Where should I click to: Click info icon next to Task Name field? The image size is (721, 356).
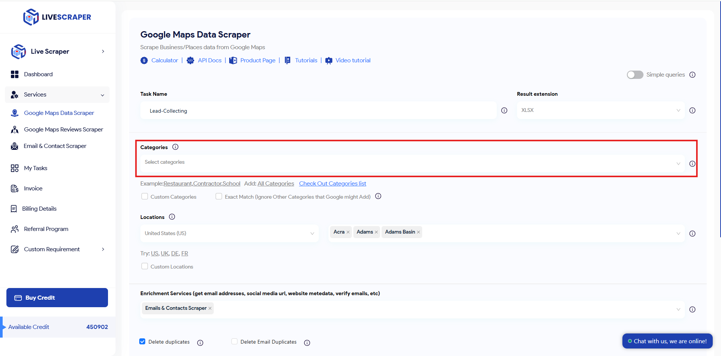[504, 110]
